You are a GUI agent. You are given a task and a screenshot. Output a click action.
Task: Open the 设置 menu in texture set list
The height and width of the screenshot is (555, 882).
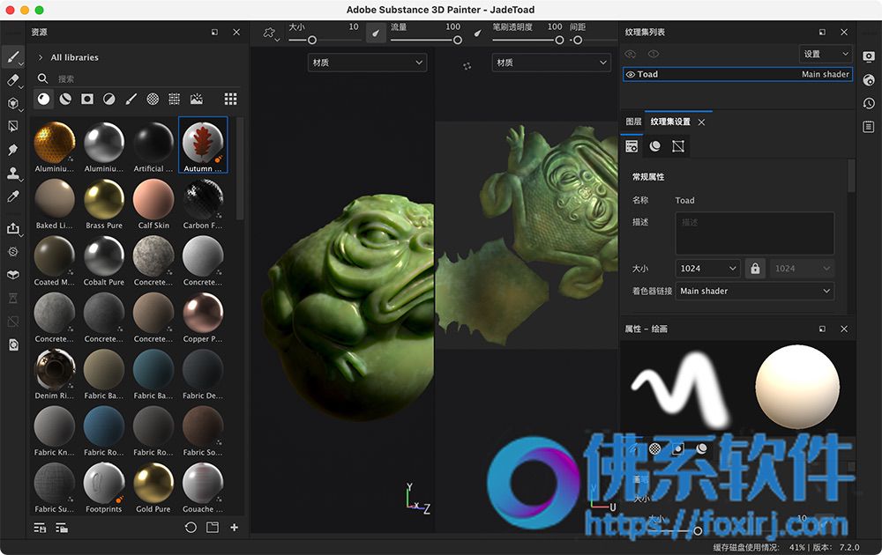826,54
